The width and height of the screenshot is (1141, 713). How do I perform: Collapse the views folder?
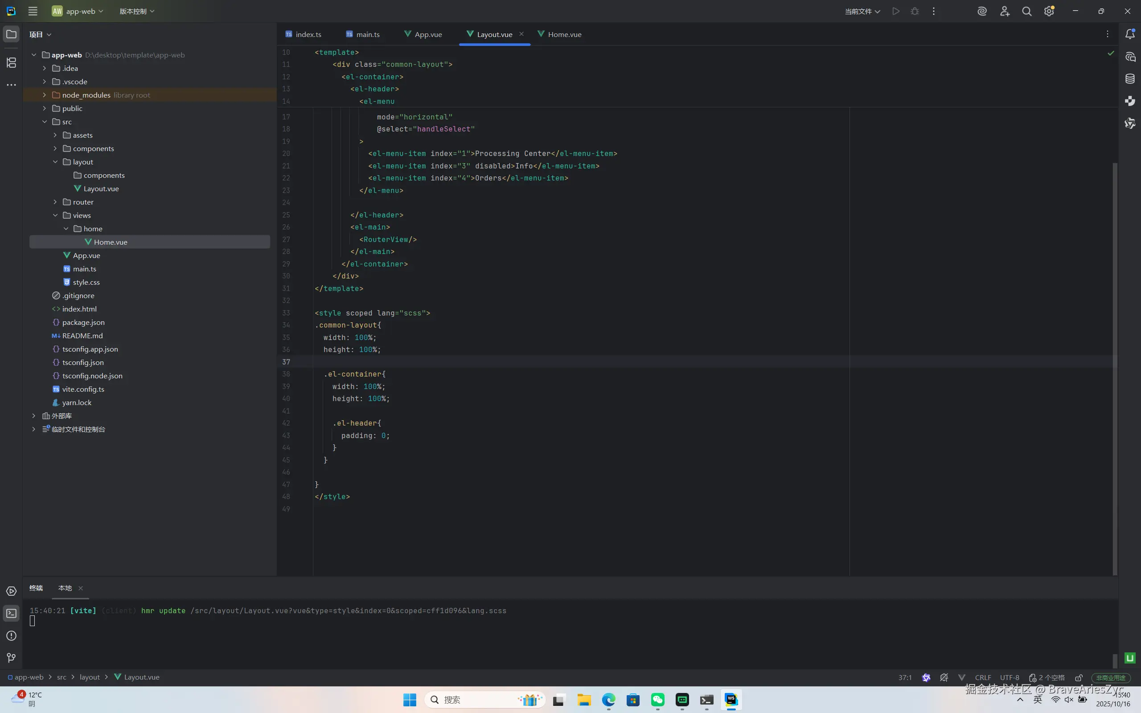(55, 216)
